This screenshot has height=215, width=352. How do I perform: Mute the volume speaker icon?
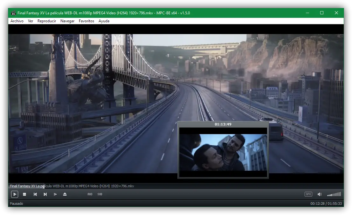pyautogui.click(x=320, y=194)
